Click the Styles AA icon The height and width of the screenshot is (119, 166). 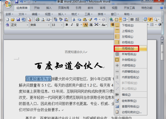click(x=7, y=25)
